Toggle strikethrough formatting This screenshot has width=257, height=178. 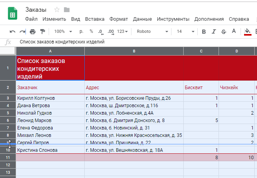click(x=224, y=32)
